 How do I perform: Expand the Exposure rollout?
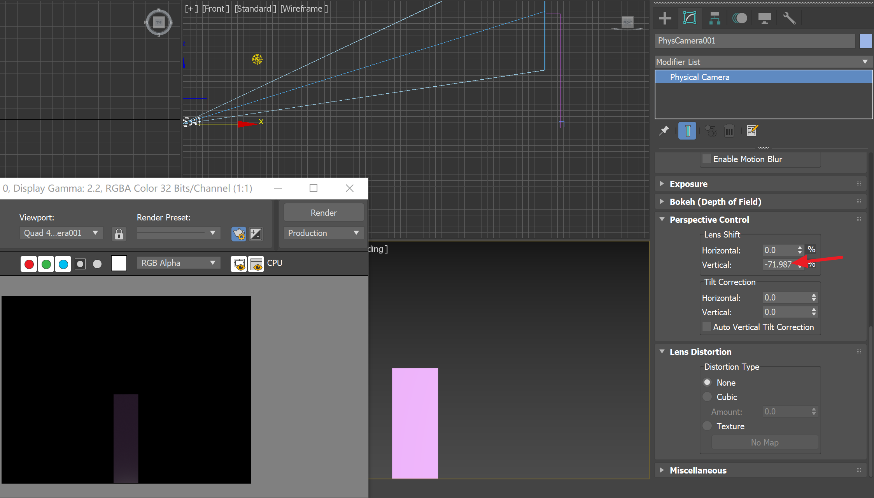pyautogui.click(x=688, y=184)
